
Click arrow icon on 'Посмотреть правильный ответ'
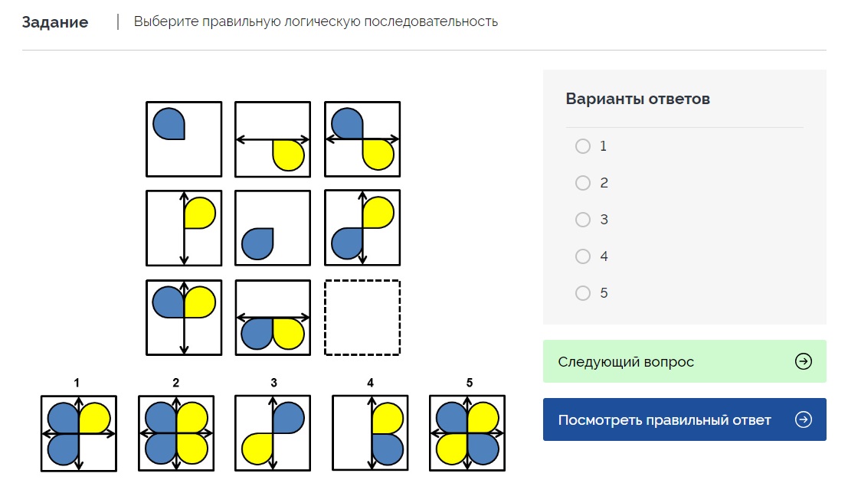(803, 419)
